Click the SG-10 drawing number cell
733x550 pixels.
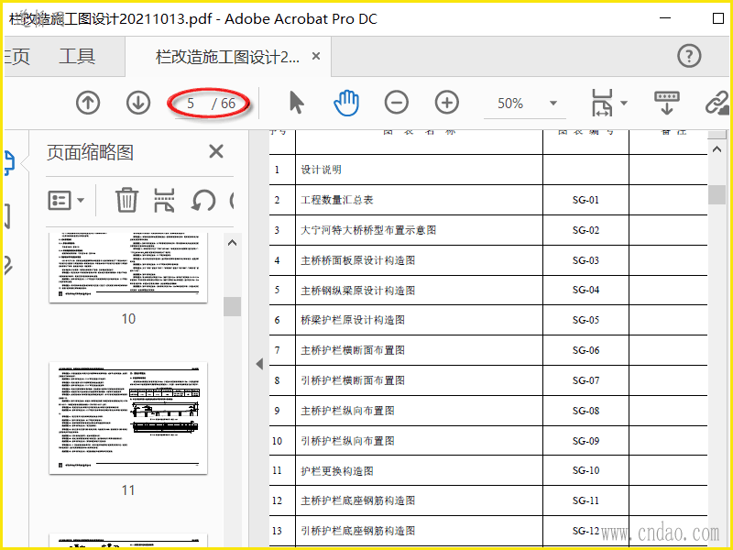click(585, 470)
